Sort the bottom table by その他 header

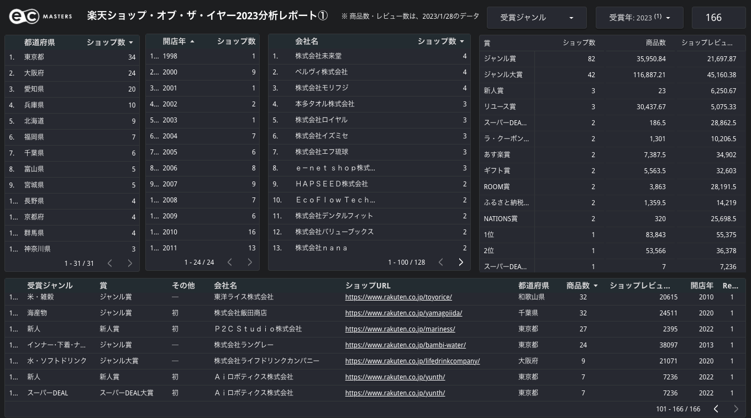(x=183, y=286)
